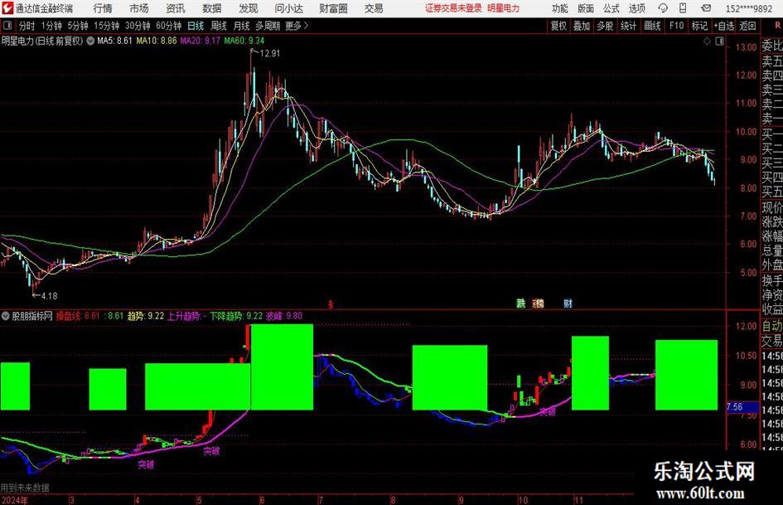Open the 公式 formula menu
This screenshot has height=505, width=783.
[x=611, y=8]
